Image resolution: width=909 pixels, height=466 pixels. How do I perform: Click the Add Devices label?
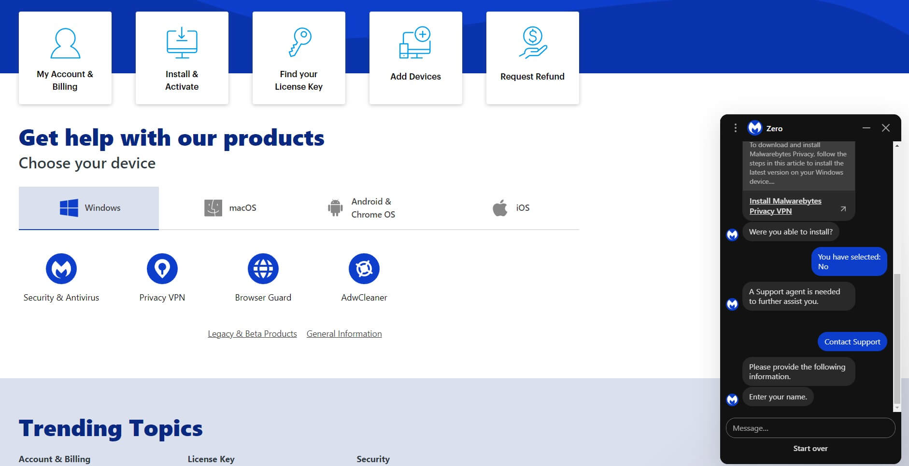(x=415, y=77)
